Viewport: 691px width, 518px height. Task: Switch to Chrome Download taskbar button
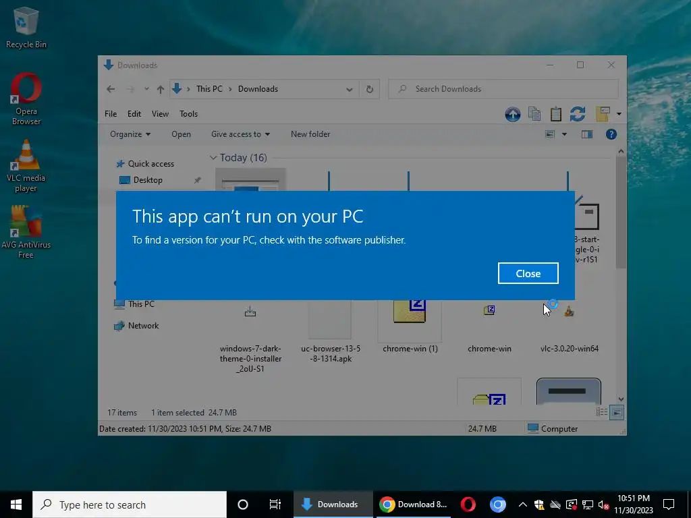pos(414,505)
